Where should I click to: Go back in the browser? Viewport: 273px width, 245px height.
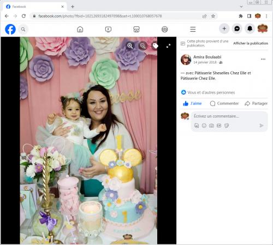pyautogui.click(x=7, y=16)
